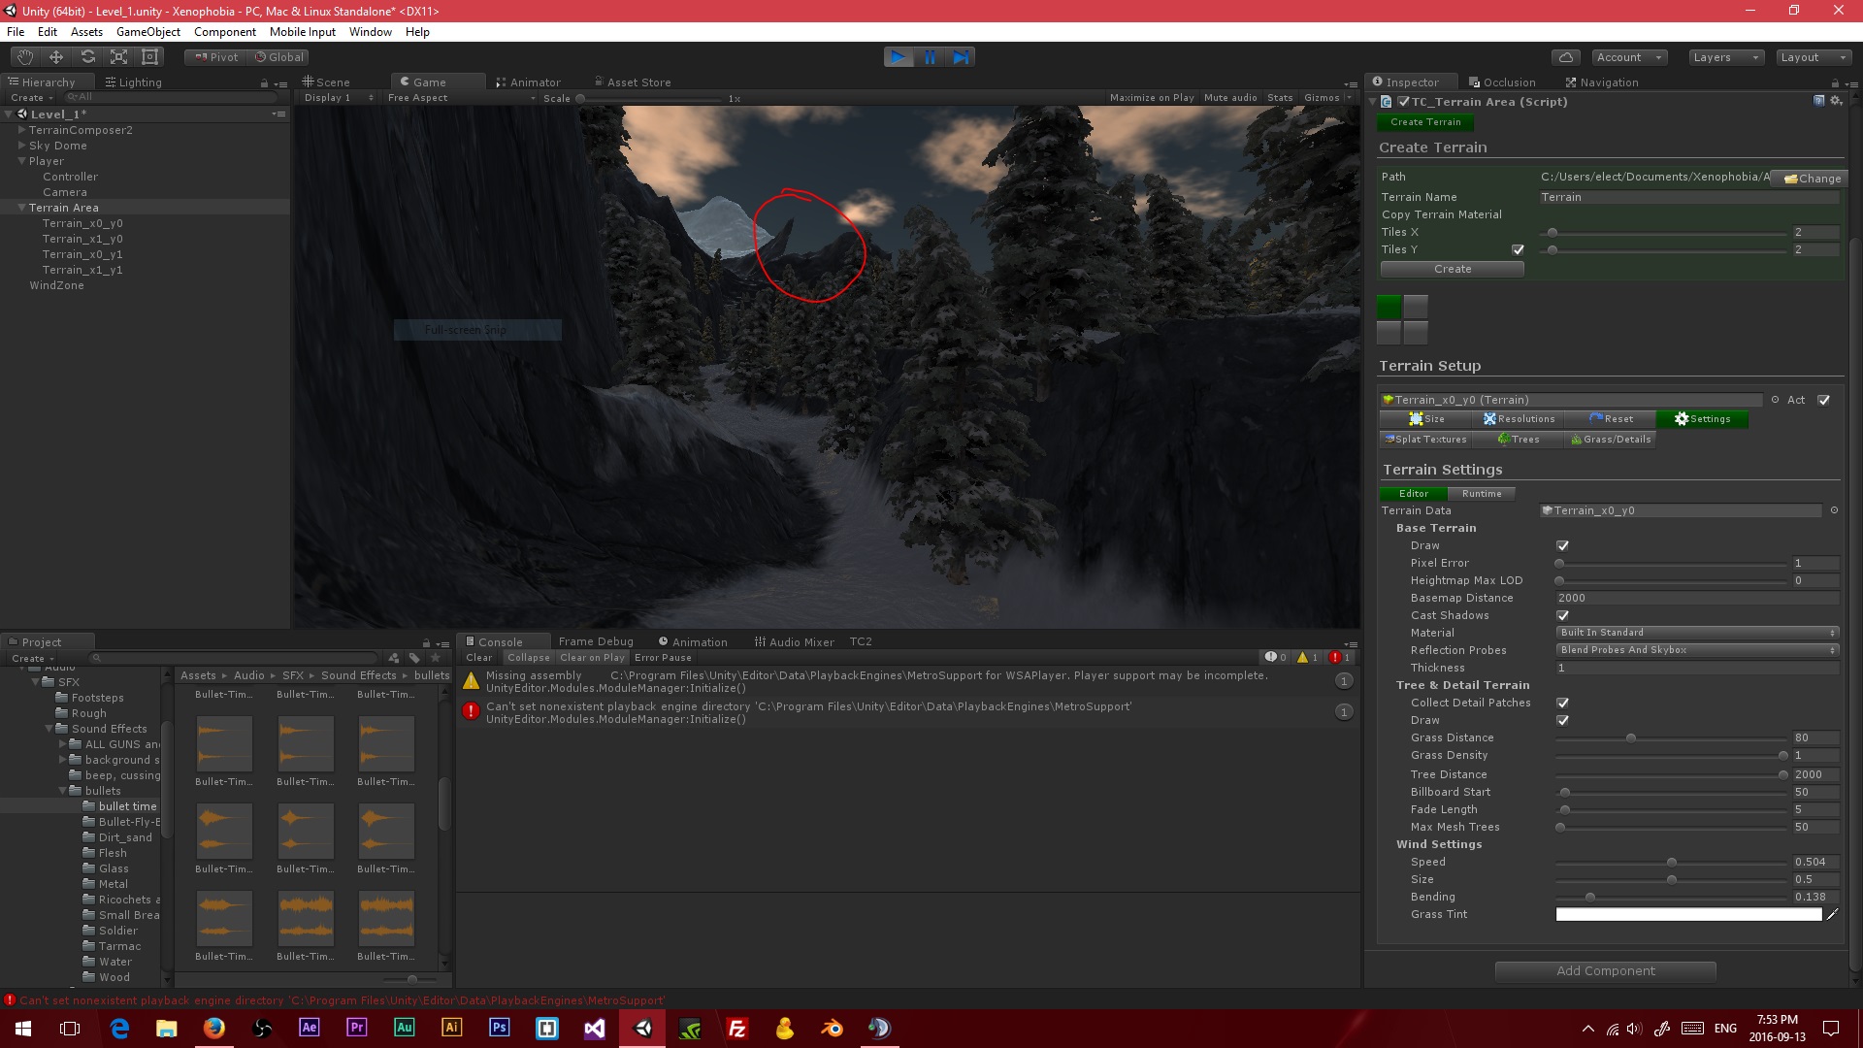This screenshot has width=1863, height=1048.
Task: Click the Resolutions button
Action: [x=1518, y=419]
